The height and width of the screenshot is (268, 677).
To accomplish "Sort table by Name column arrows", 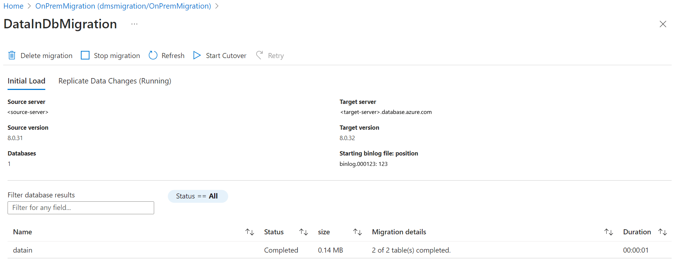I will point(250,232).
